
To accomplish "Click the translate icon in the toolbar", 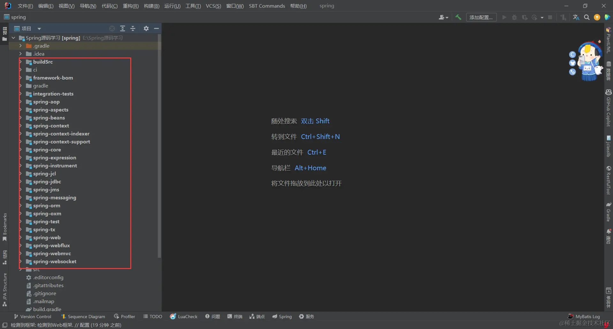I will pyautogui.click(x=576, y=17).
